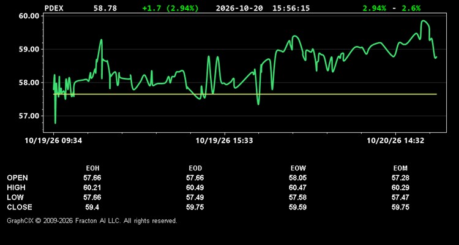The image size is (459, 245).
Task: Click the EOD open value 57.66
Action: click(x=195, y=178)
